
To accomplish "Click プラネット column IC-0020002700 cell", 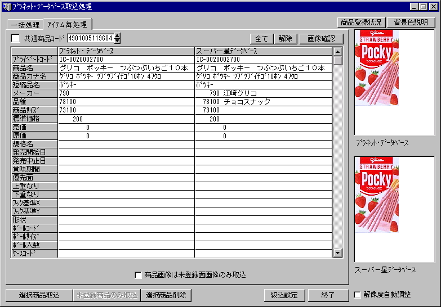I will click(126, 60).
